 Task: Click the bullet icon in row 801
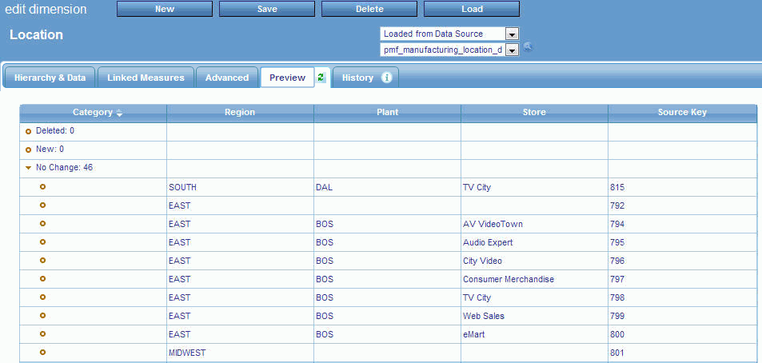(42, 353)
